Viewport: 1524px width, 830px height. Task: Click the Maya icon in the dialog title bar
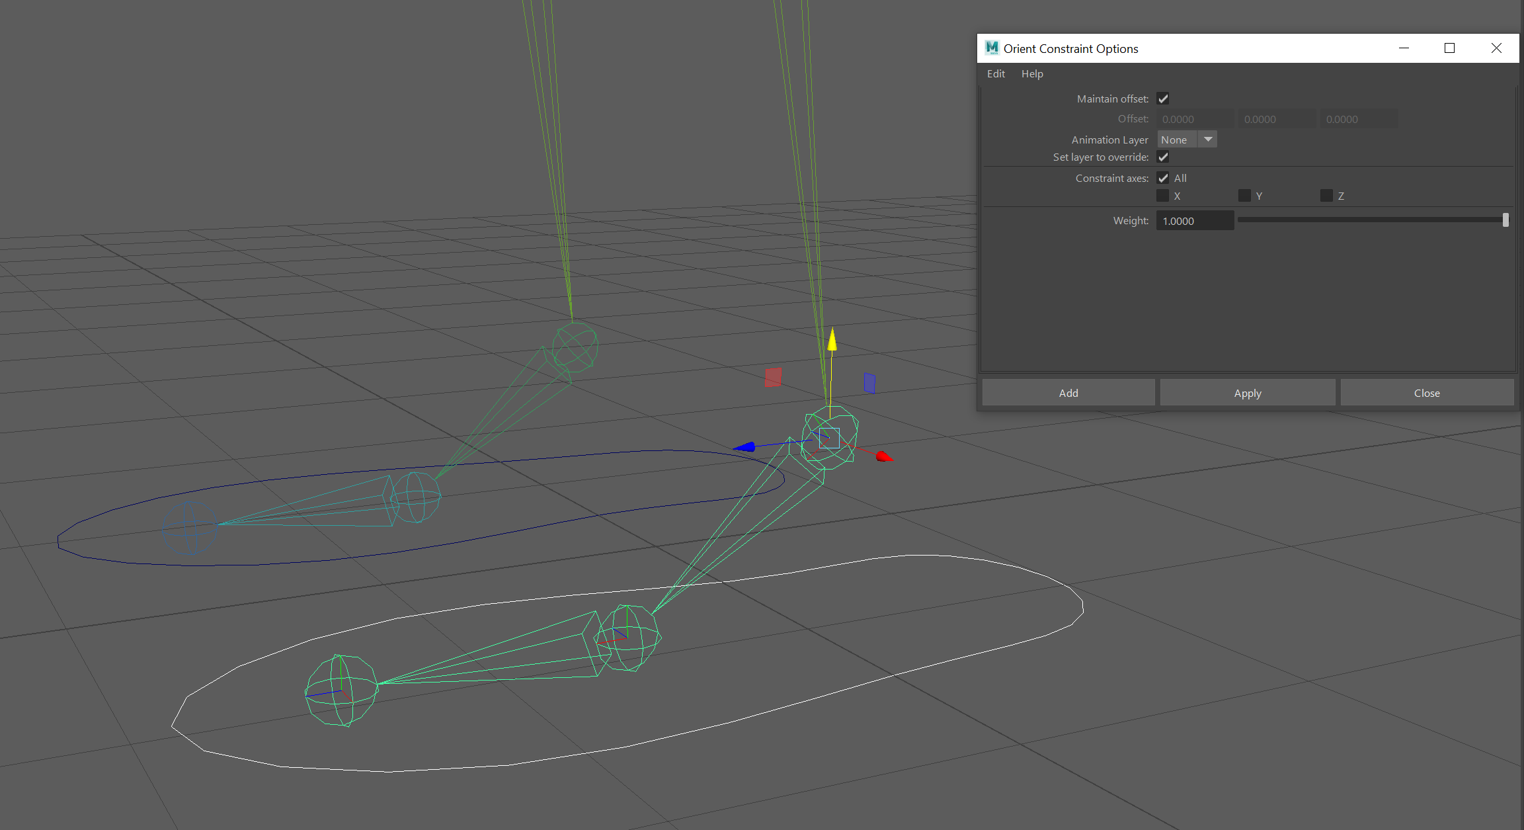(x=992, y=48)
